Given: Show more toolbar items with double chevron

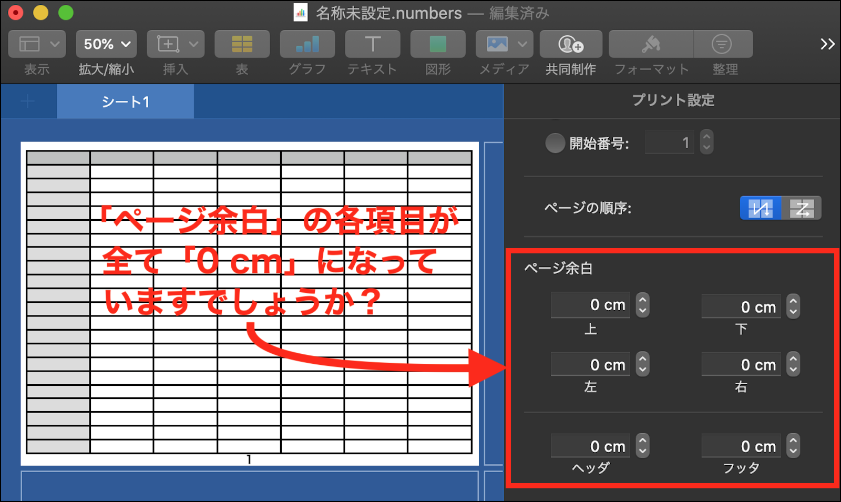Looking at the screenshot, I should click(x=827, y=44).
